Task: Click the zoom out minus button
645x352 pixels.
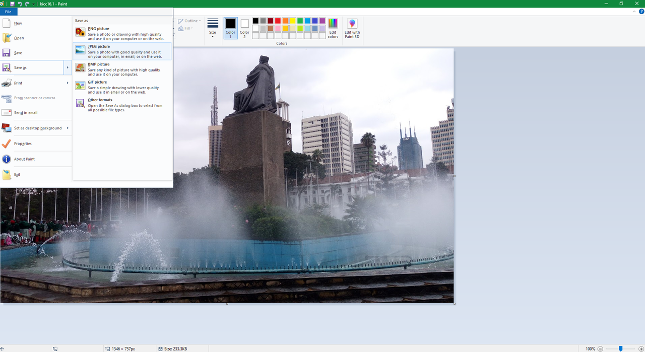Action: (600, 348)
